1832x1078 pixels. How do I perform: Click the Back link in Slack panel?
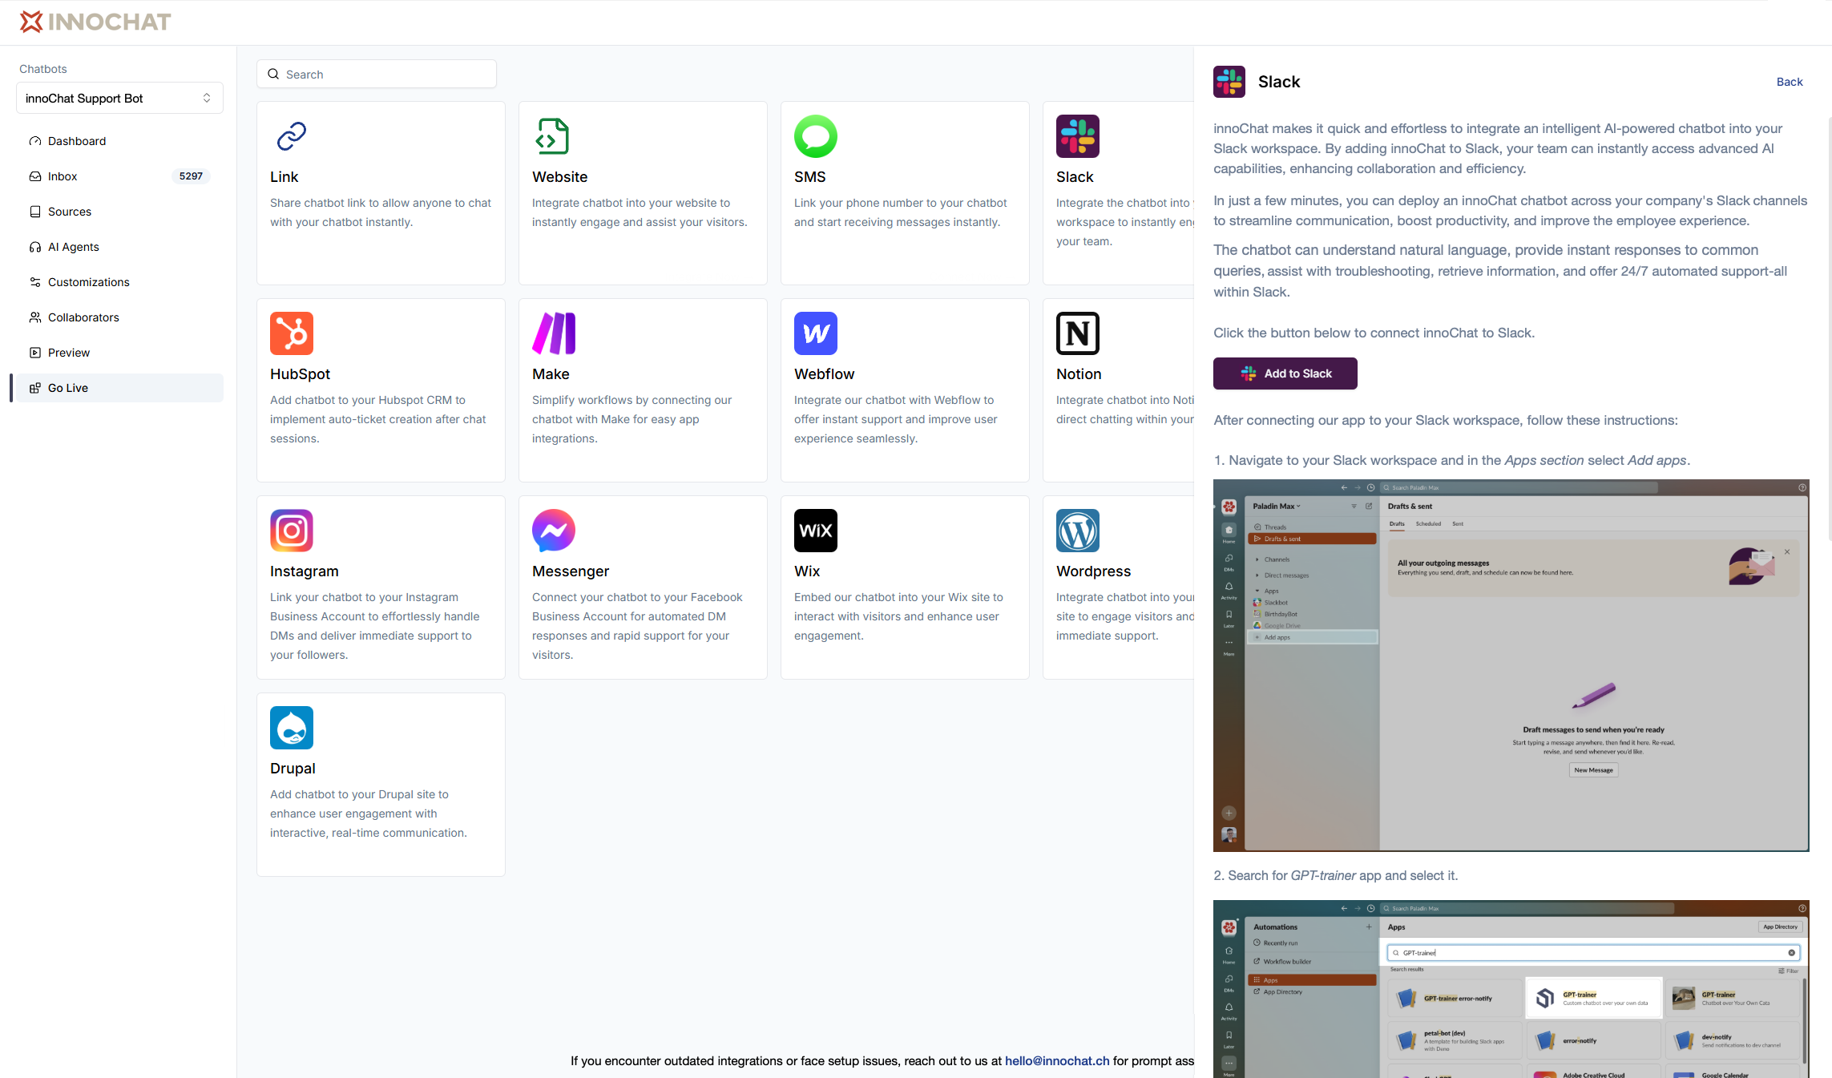coord(1789,82)
